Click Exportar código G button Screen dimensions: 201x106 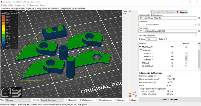[169, 100]
